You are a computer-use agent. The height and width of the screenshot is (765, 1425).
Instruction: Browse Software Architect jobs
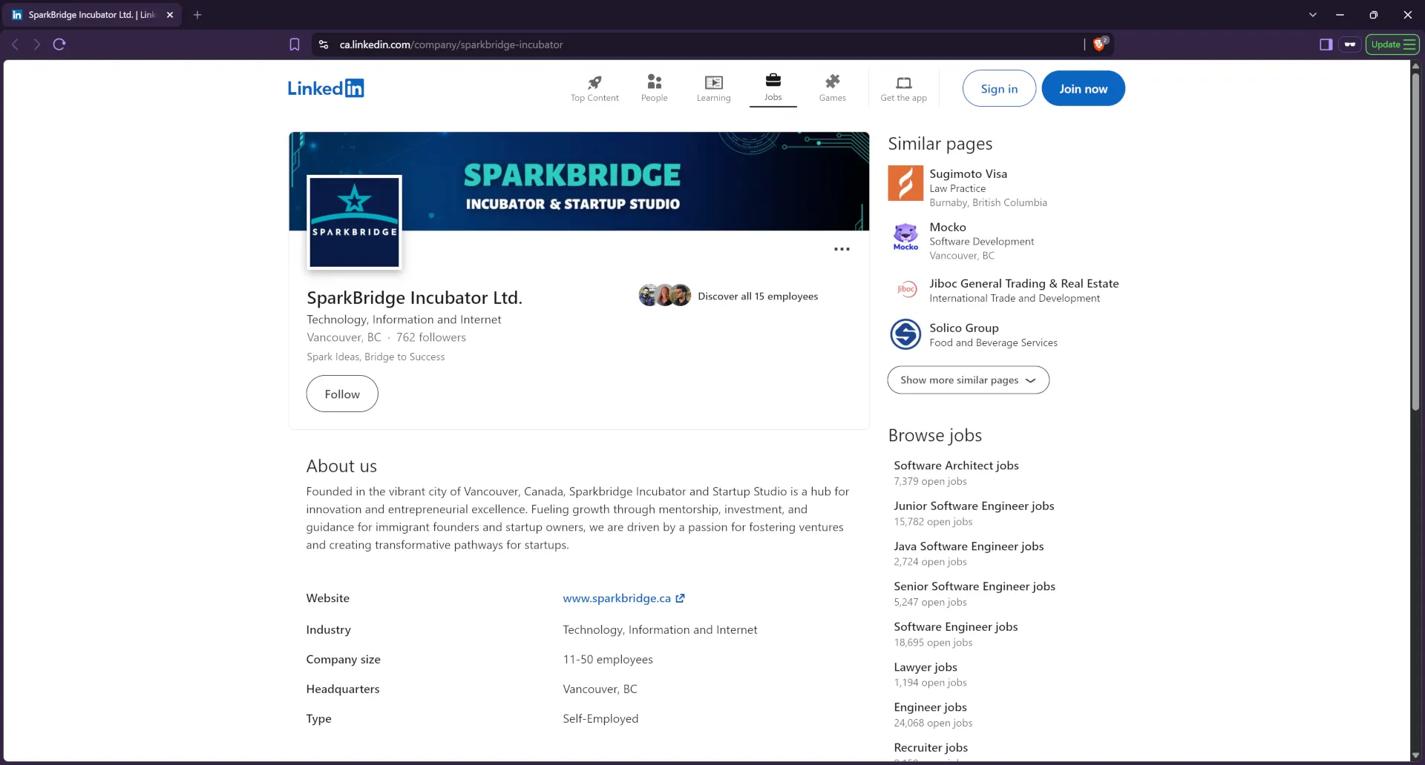point(956,466)
